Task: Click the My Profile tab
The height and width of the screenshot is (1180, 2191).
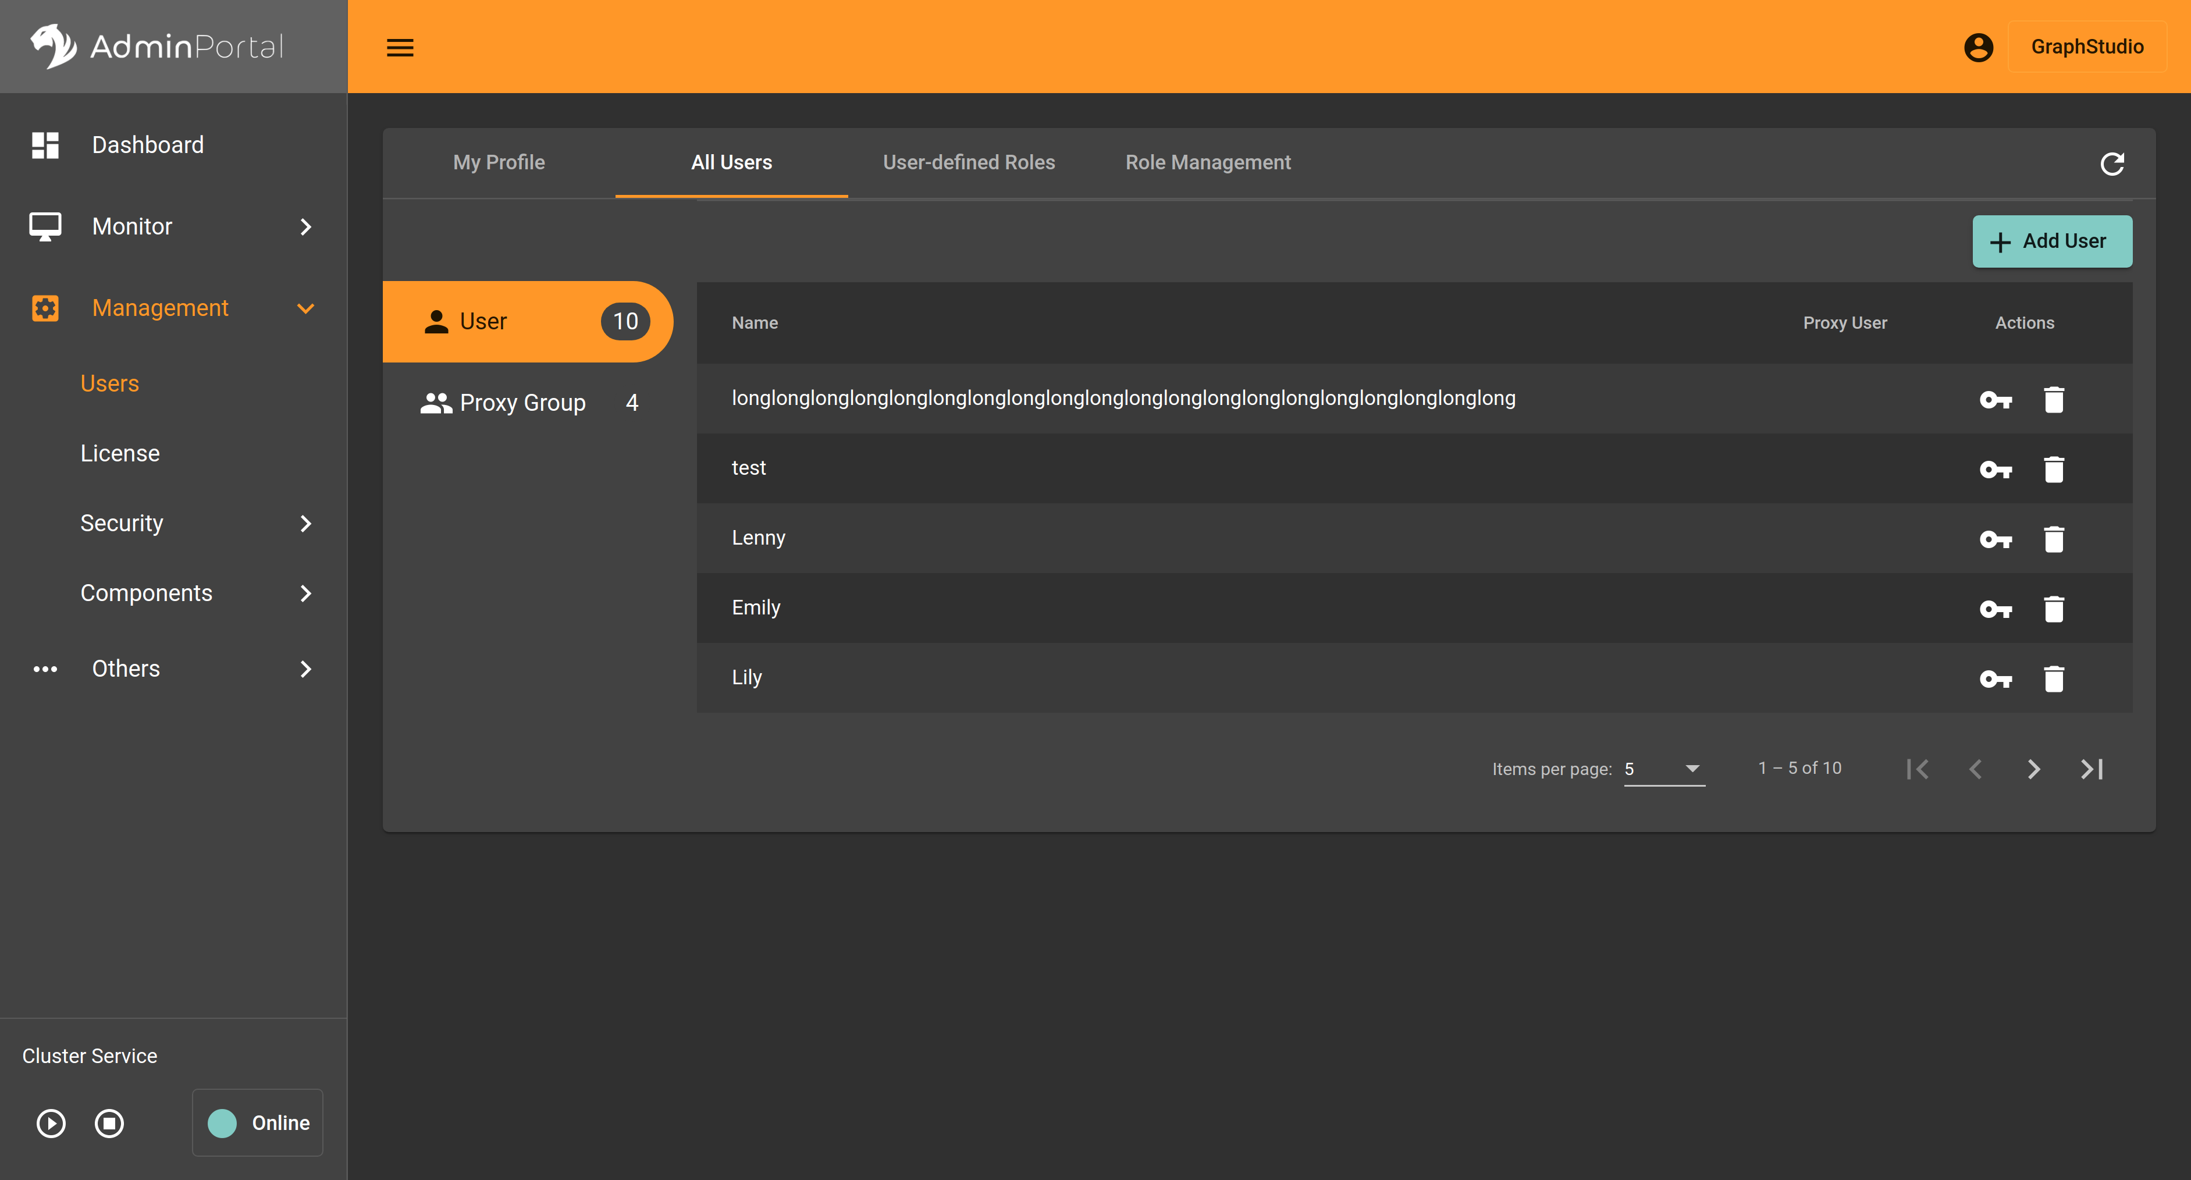Action: (x=500, y=161)
